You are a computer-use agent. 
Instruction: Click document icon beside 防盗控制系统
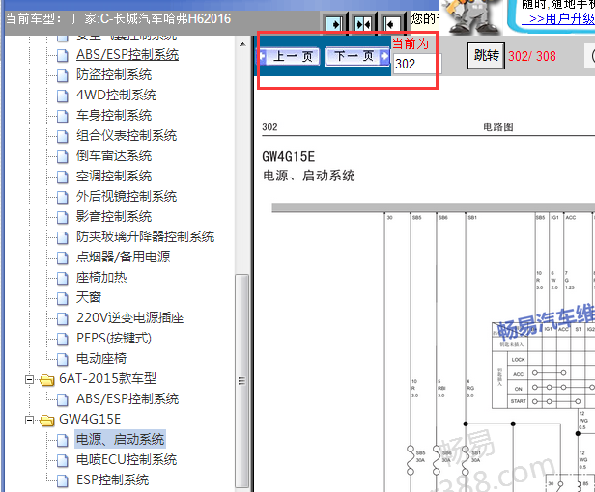pyautogui.click(x=63, y=75)
